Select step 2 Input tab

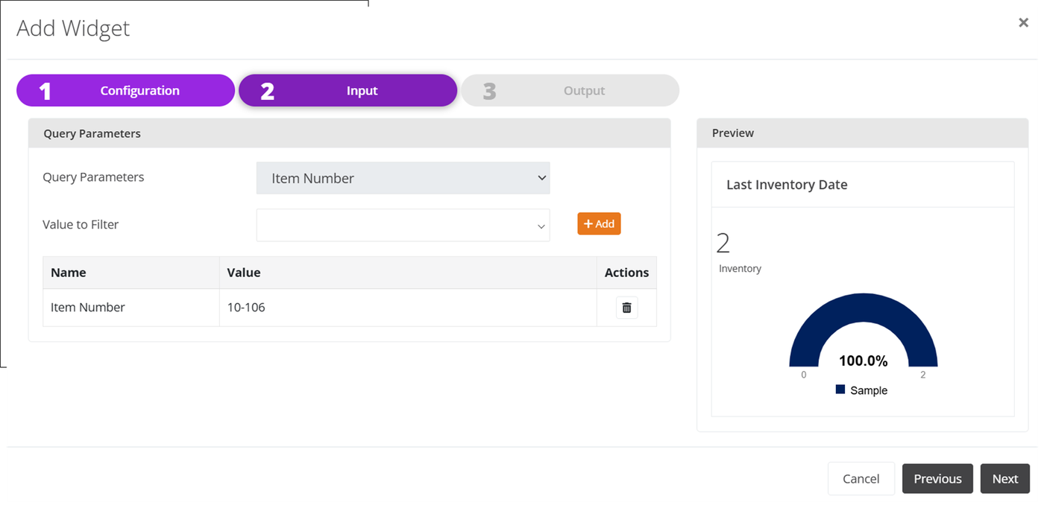click(348, 90)
